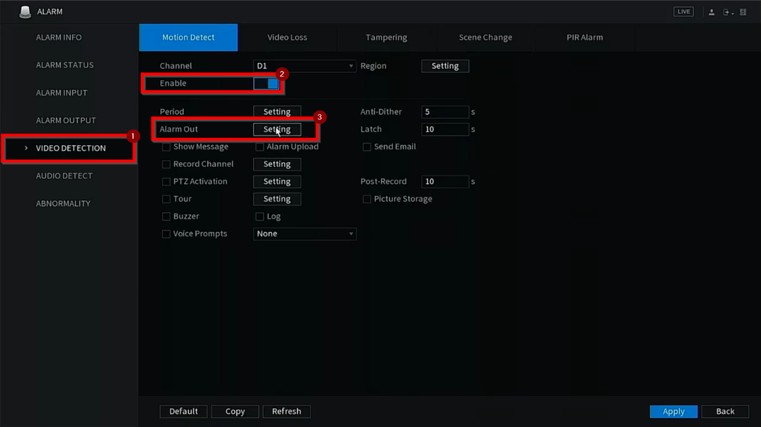Click the alarm bell icon
This screenshot has height=427, width=761.
tap(25, 12)
